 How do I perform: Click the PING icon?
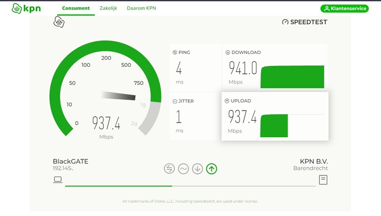click(x=175, y=52)
